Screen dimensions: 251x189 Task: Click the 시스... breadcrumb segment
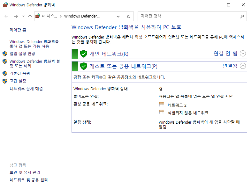pos(52,16)
